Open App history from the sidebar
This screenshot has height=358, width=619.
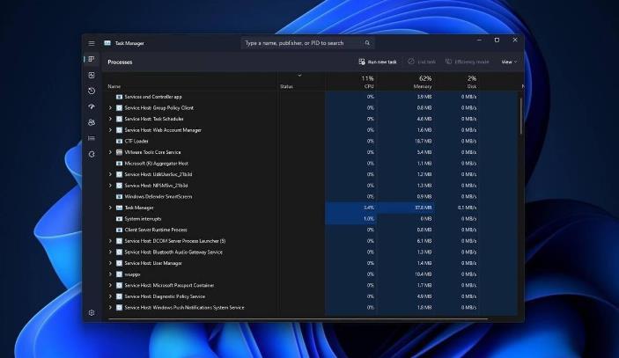pyautogui.click(x=91, y=91)
